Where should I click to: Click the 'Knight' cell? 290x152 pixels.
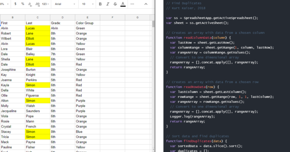(37, 75)
